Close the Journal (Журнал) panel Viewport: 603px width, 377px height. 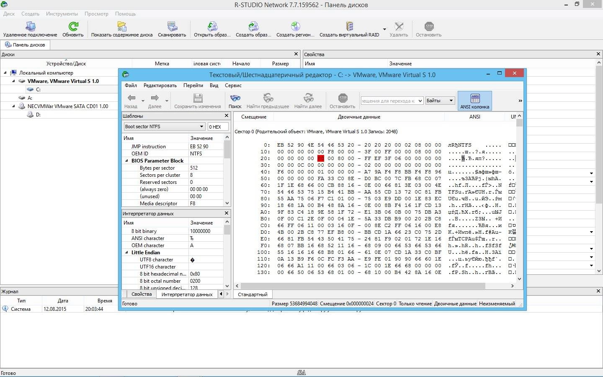(598, 291)
